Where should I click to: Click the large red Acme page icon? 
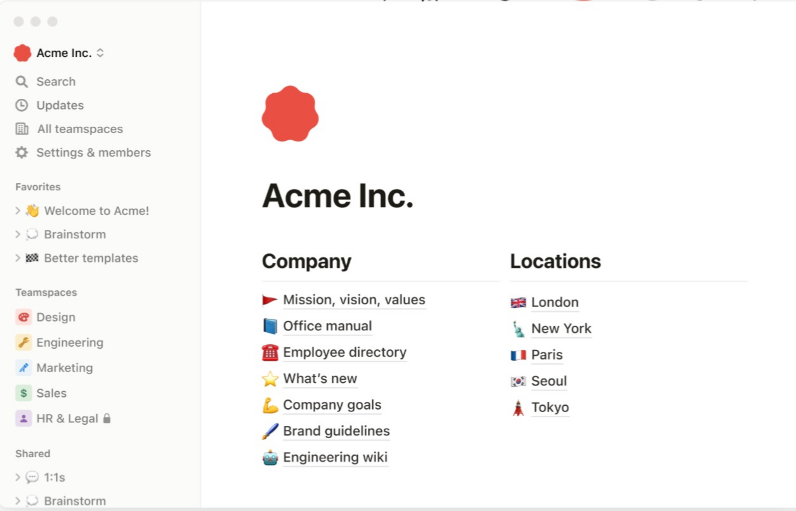coord(290,114)
